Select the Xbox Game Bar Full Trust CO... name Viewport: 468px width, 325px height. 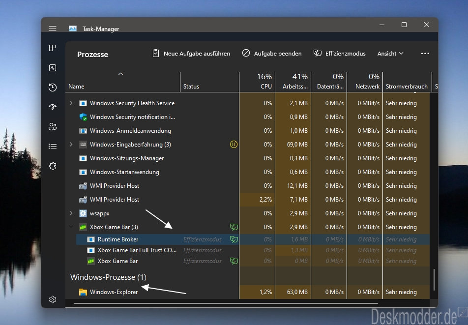[137, 250]
